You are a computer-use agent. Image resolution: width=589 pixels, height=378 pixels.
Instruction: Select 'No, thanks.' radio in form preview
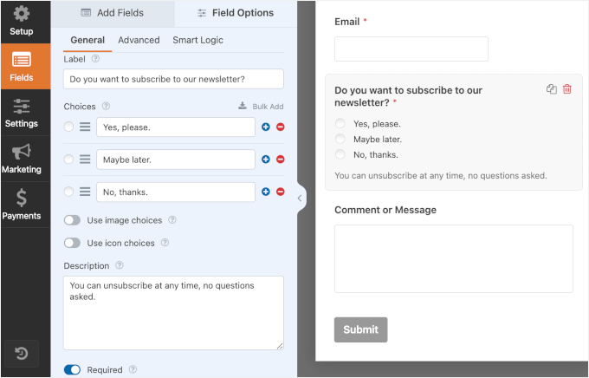(x=340, y=154)
